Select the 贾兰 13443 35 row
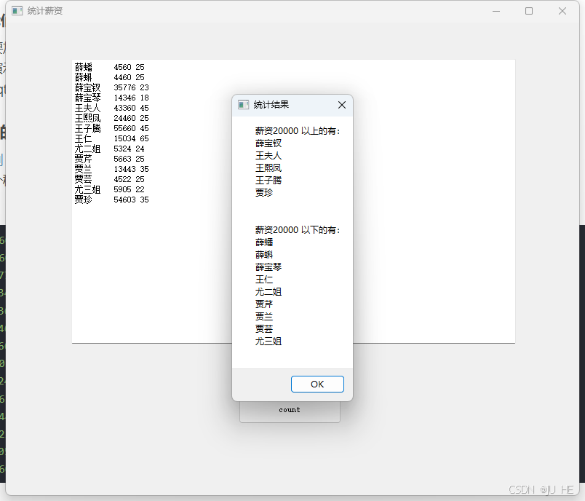 tap(111, 169)
